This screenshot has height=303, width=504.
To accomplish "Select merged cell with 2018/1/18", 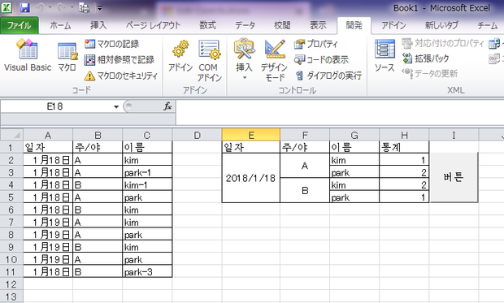I will [x=250, y=178].
